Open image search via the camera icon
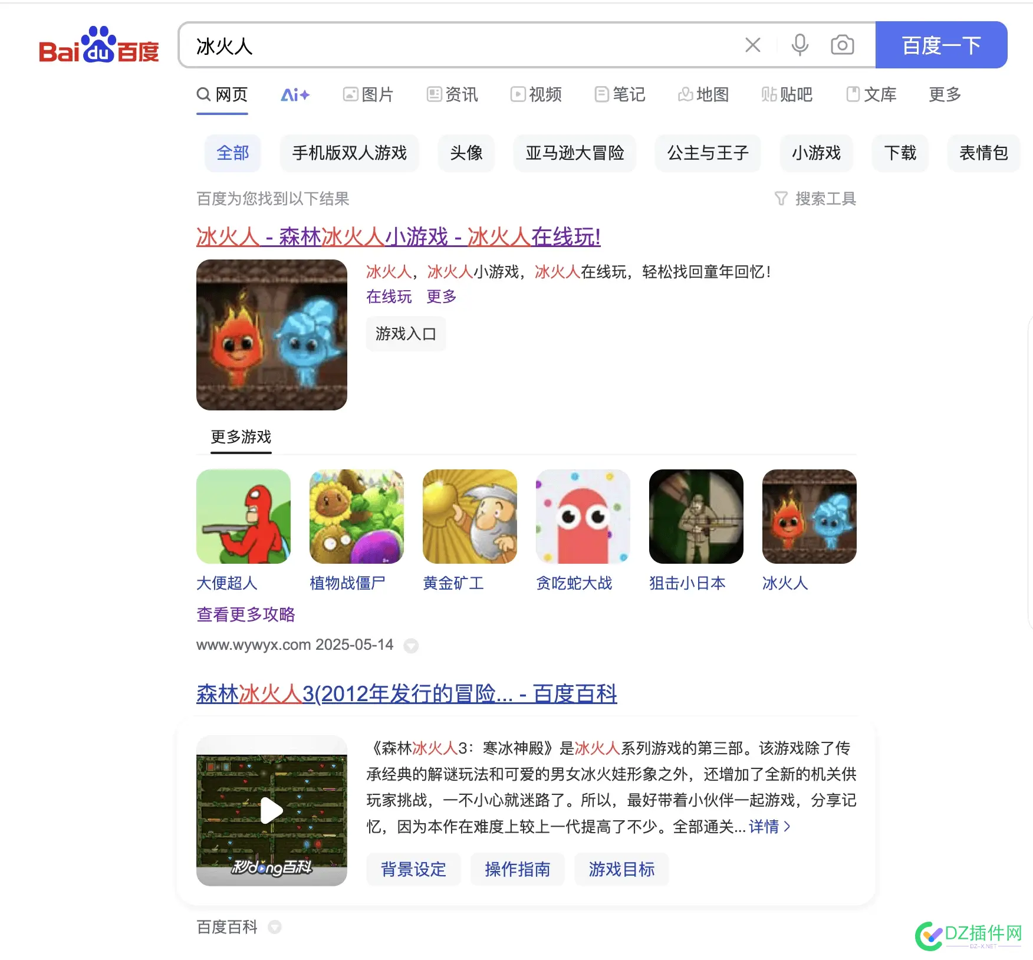Screen dimensions: 1033x960 [842, 45]
